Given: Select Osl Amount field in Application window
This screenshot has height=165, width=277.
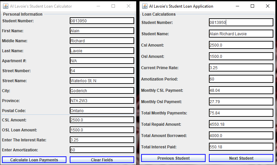Looking at the screenshot, I should [241, 57].
